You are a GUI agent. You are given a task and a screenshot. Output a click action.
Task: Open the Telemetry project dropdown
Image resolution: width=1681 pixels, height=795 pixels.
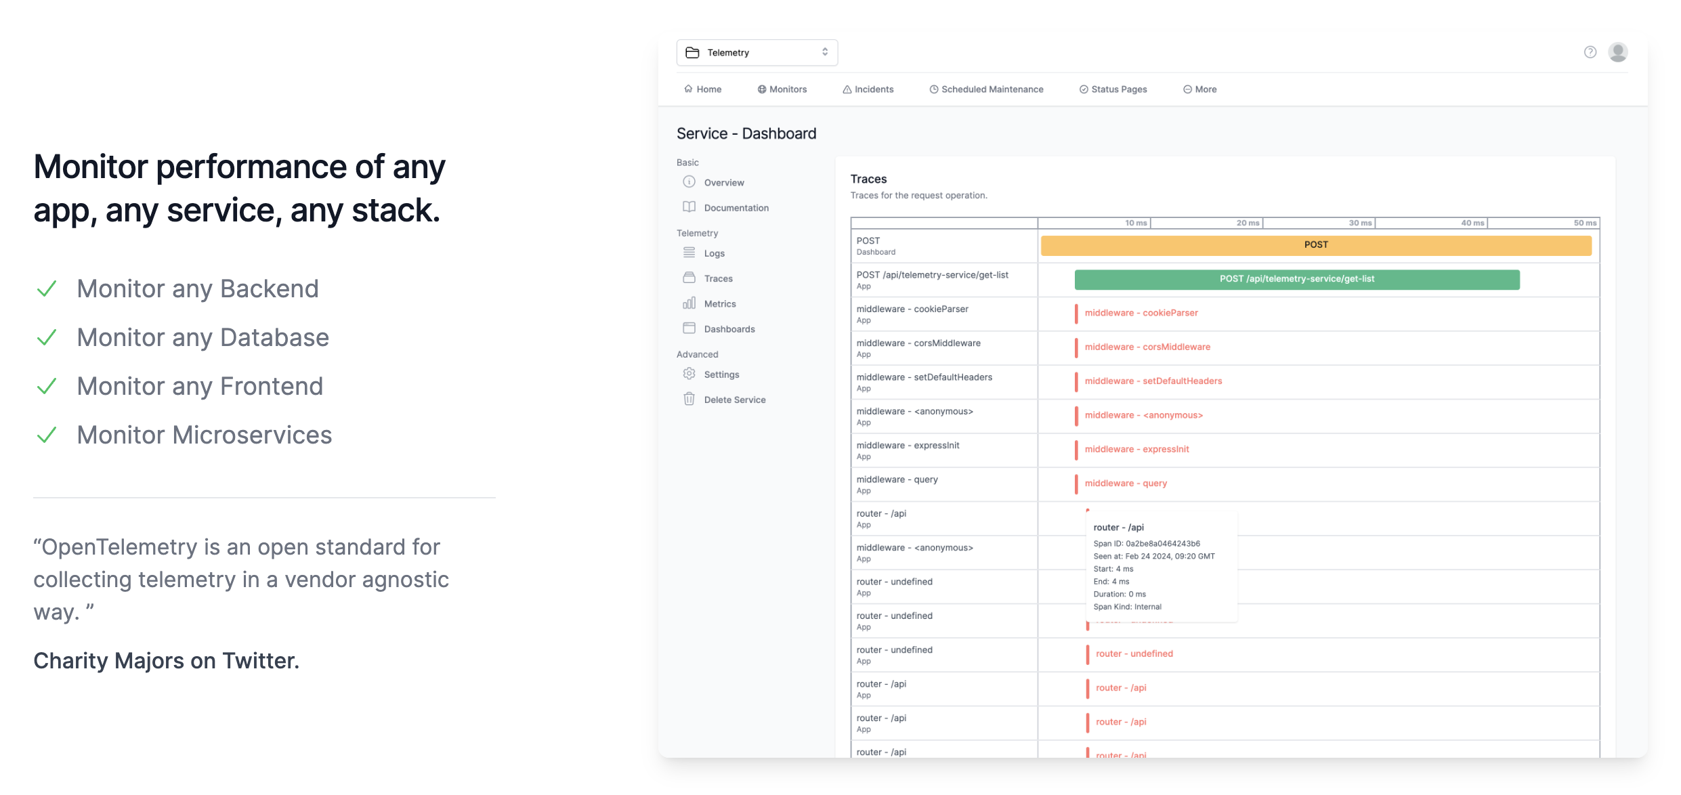756,53
